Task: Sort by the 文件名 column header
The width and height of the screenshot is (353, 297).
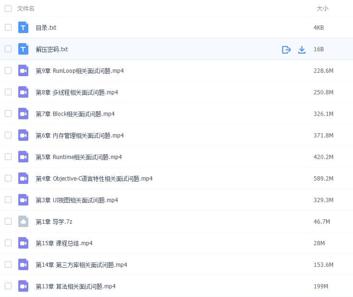Action: click(25, 9)
